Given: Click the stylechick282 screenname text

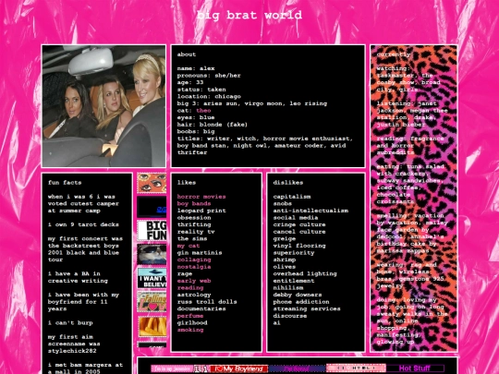Looking at the screenshot, I should (x=72, y=351).
